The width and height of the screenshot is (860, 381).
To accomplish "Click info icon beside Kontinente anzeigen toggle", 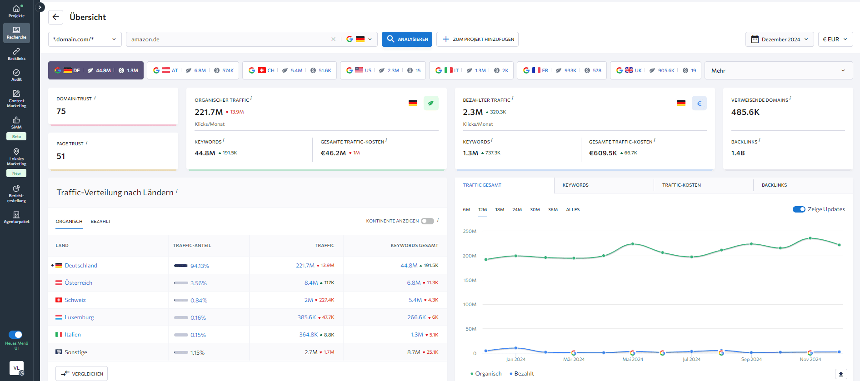I will click(x=438, y=220).
